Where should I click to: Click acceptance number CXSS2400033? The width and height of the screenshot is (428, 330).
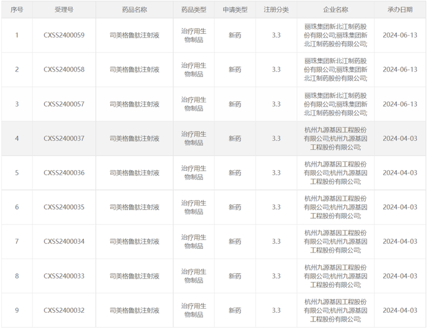click(64, 276)
